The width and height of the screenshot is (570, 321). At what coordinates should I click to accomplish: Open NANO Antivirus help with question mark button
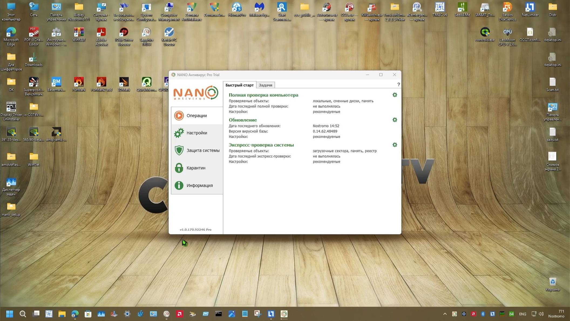tap(399, 85)
